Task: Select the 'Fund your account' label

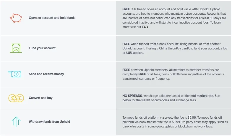Action: tap(42, 48)
